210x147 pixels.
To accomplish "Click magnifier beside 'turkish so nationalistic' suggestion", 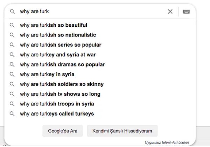I will [12, 35].
